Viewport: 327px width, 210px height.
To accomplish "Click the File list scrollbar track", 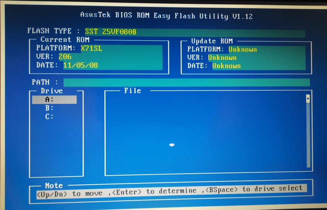I will click(308, 135).
